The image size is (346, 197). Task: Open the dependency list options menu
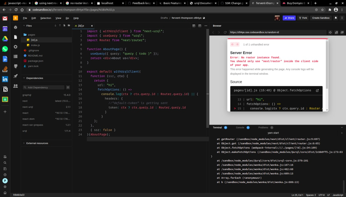(x=68, y=87)
